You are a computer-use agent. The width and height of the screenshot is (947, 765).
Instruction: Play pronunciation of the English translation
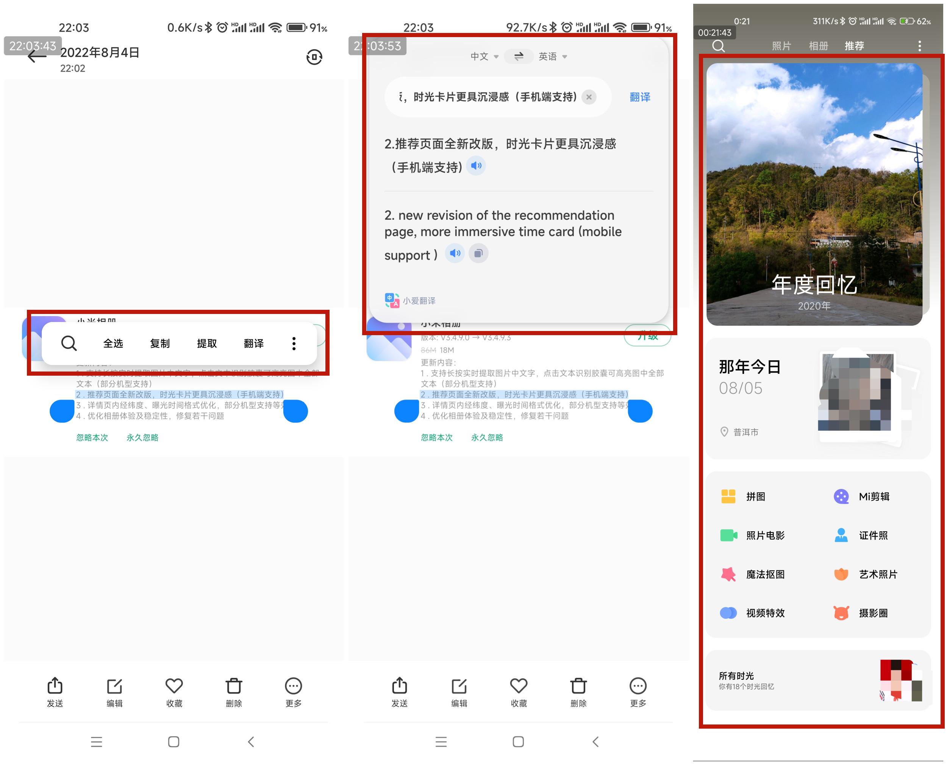(455, 253)
